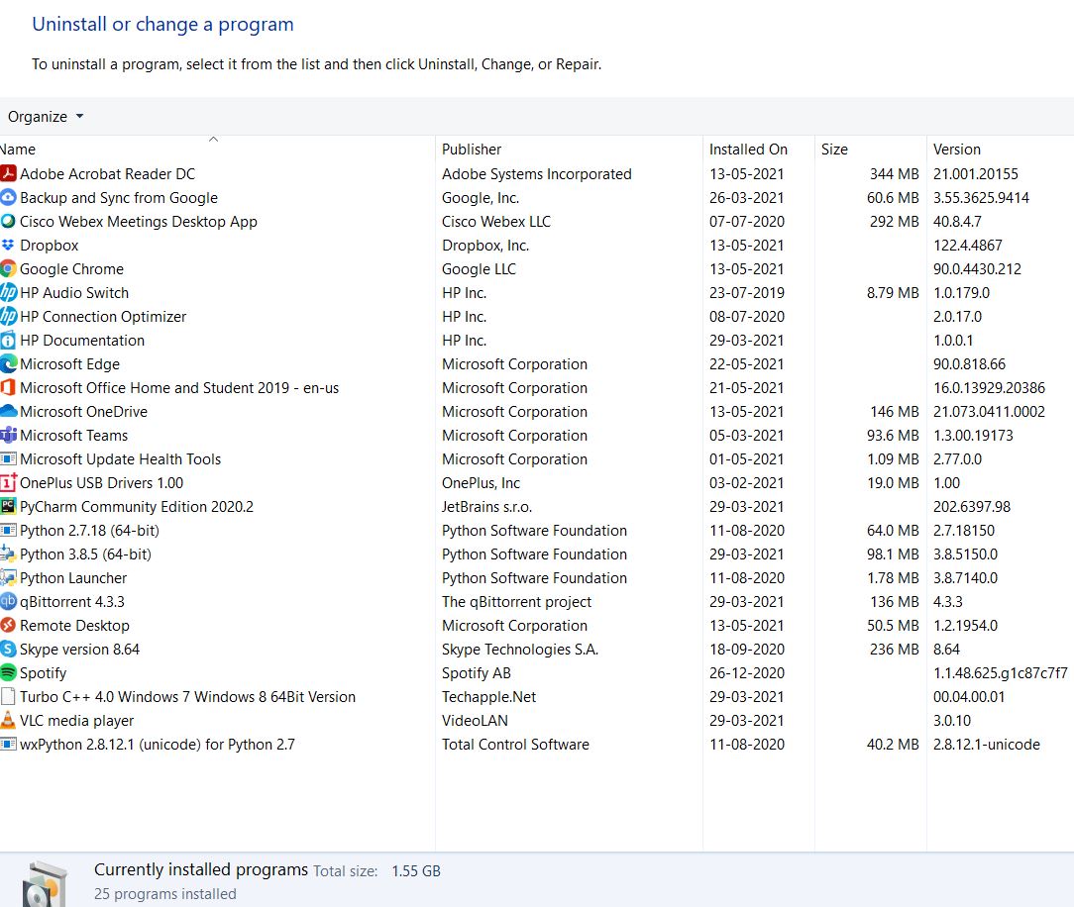Viewport: 1074px width, 907px height.
Task: Select VLC media player program name
Action: coord(76,721)
